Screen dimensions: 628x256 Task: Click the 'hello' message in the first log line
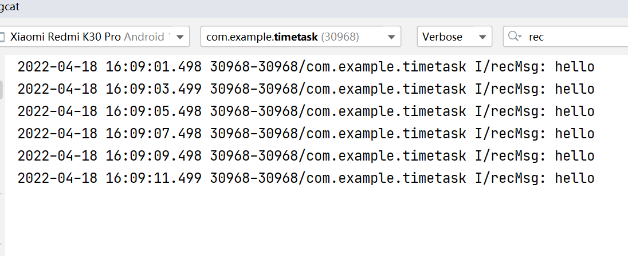(575, 66)
